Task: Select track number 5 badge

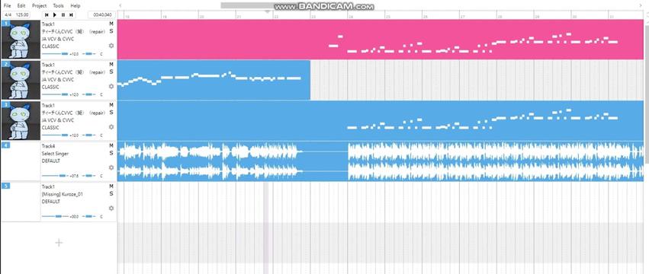Action: 5,186
